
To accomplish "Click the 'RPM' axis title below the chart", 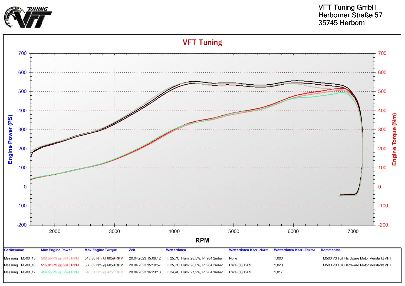I will [202, 240].
